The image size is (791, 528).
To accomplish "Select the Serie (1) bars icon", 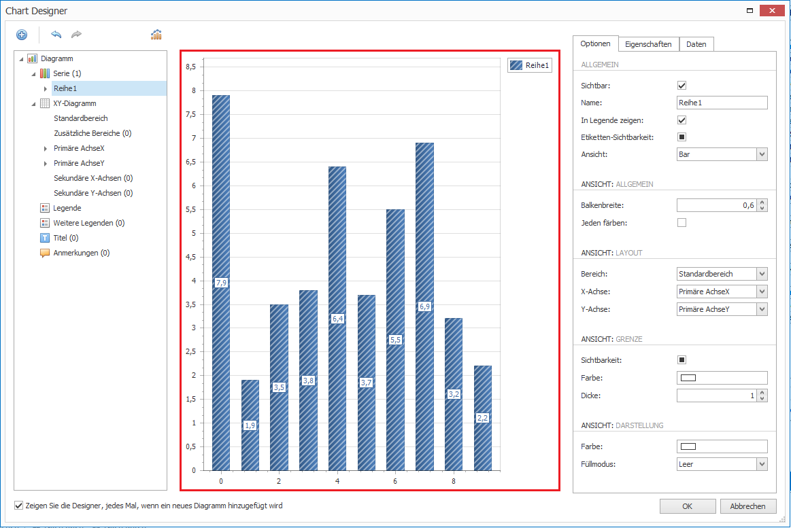I will tap(45, 73).
